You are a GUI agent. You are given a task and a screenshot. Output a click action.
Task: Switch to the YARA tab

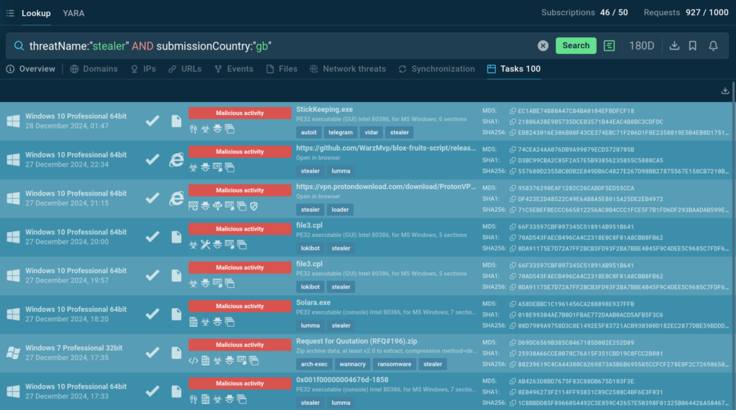(x=73, y=13)
